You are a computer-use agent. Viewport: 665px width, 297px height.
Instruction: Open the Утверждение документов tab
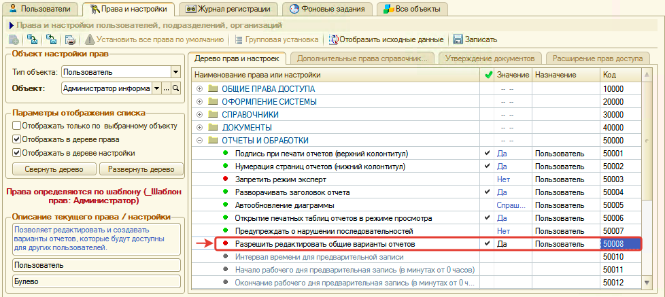(490, 58)
